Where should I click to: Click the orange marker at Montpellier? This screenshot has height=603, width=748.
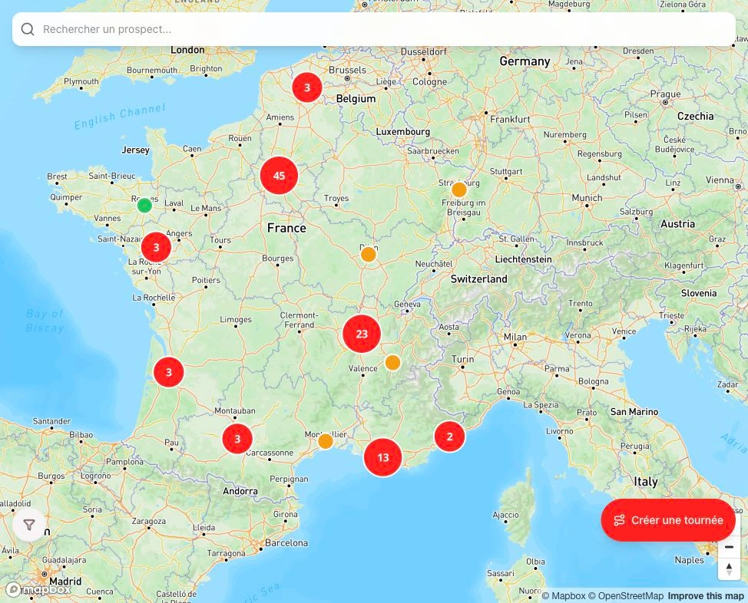pos(326,441)
